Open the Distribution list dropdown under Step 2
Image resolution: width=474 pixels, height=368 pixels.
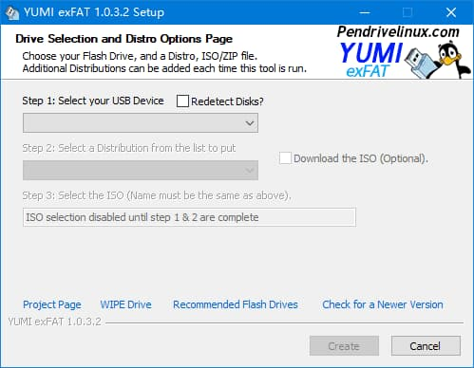pyautogui.click(x=141, y=171)
